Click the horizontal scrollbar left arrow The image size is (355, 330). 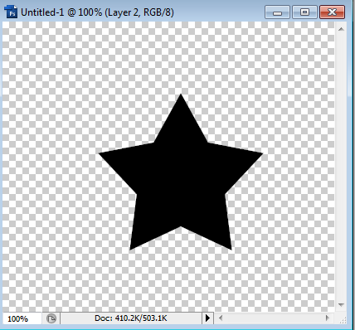pyautogui.click(x=221, y=318)
